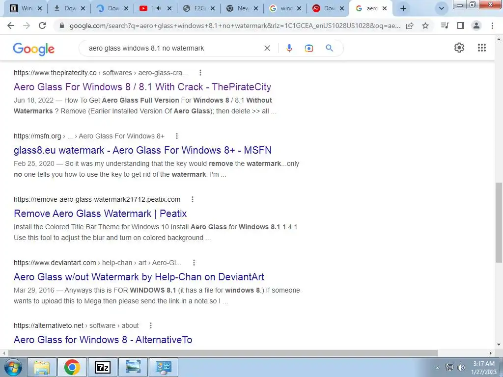Go back to the previous page
Viewport: 503px width, 377px height.
(11, 26)
